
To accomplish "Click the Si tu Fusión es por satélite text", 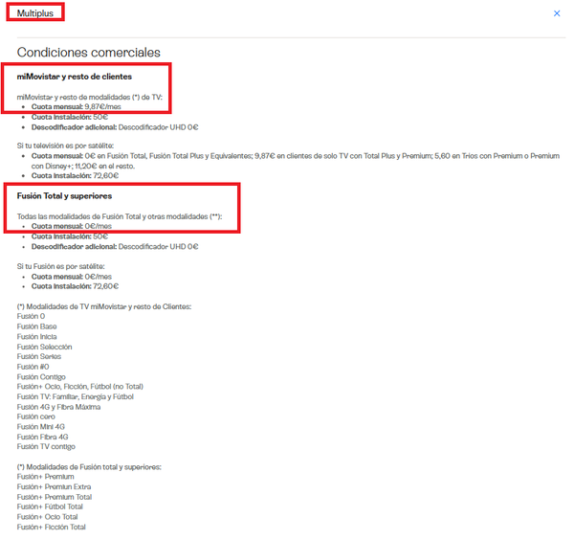I will pyautogui.click(x=61, y=266).
